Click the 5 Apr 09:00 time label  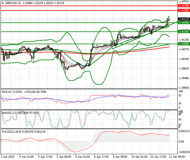click(x=64, y=157)
